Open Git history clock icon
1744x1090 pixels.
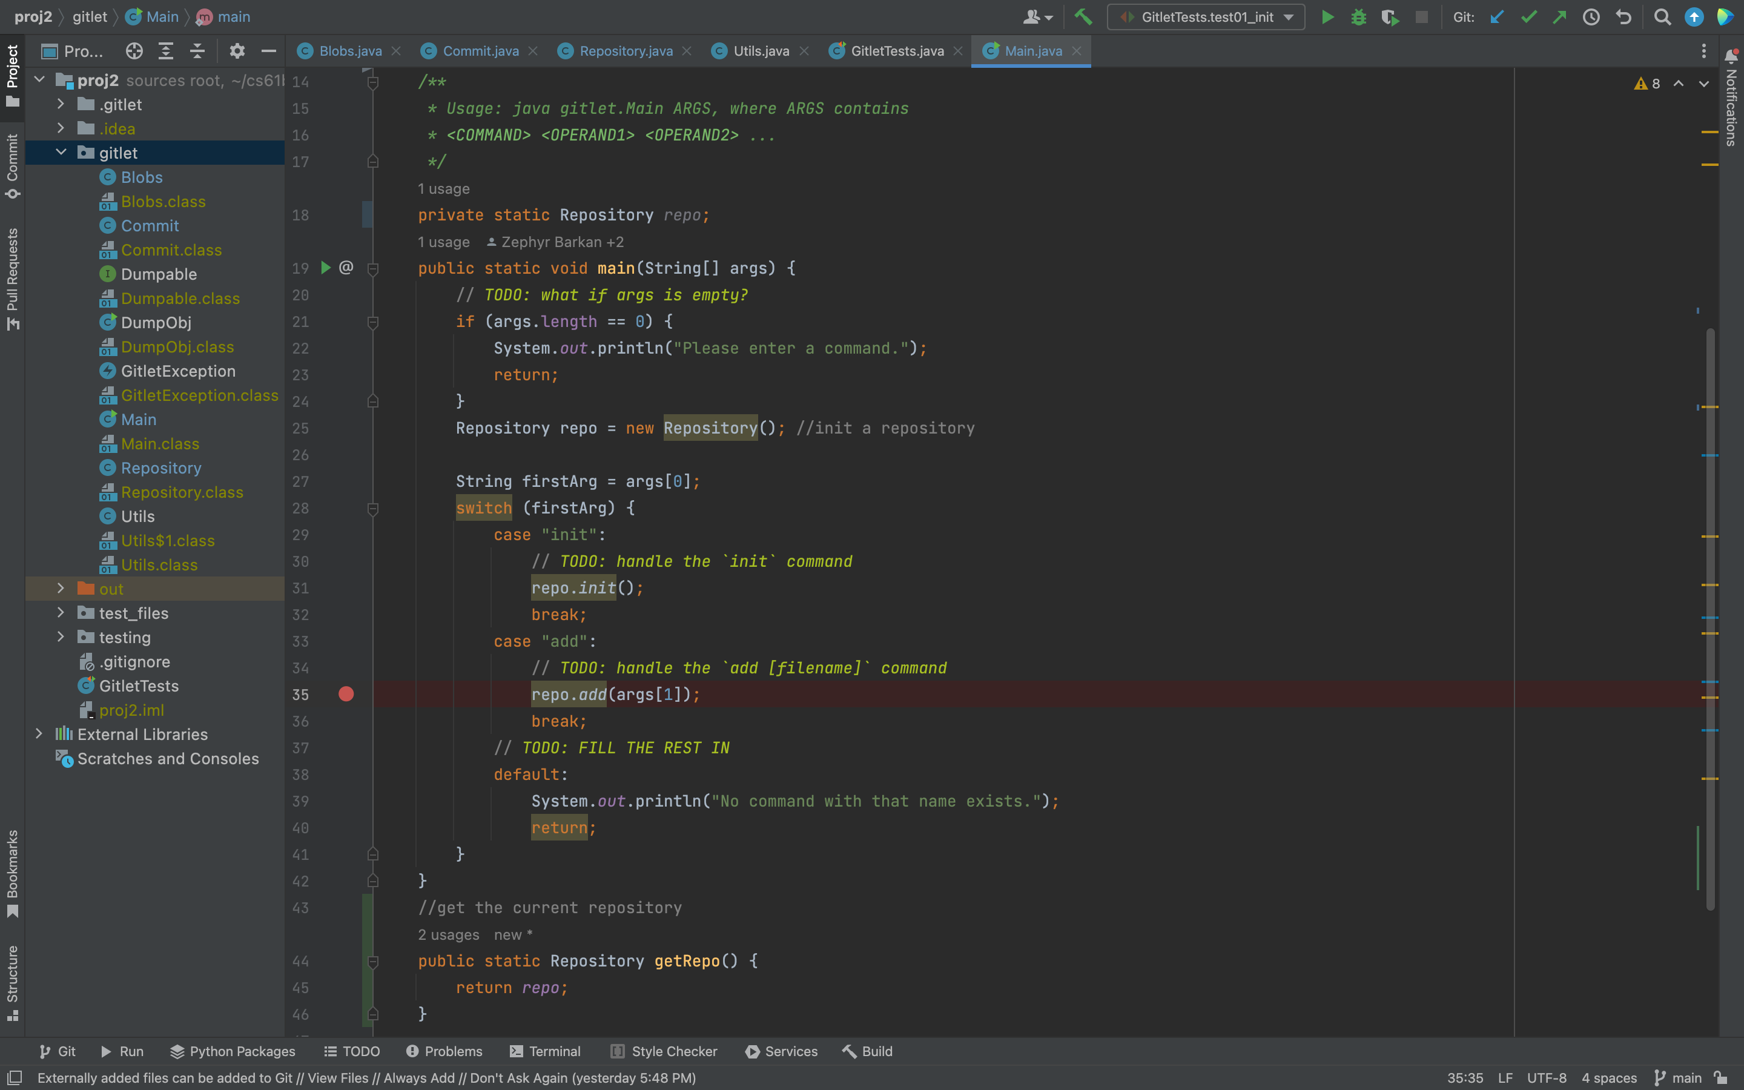coord(1591,18)
